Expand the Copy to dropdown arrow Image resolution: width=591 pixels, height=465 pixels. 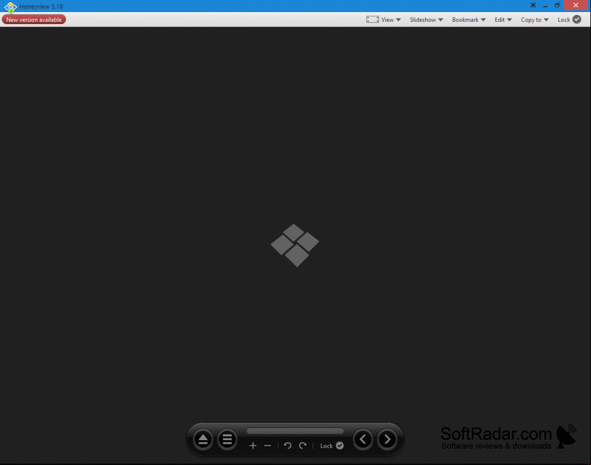pos(546,20)
